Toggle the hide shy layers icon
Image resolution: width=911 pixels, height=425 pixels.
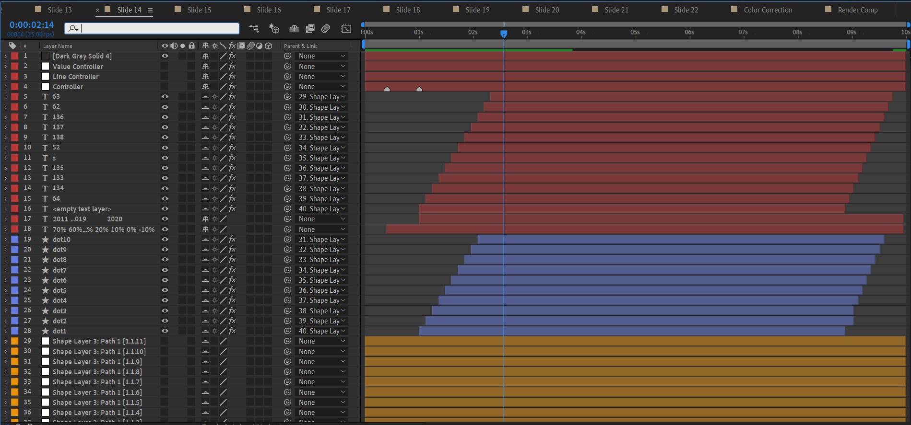coord(294,29)
